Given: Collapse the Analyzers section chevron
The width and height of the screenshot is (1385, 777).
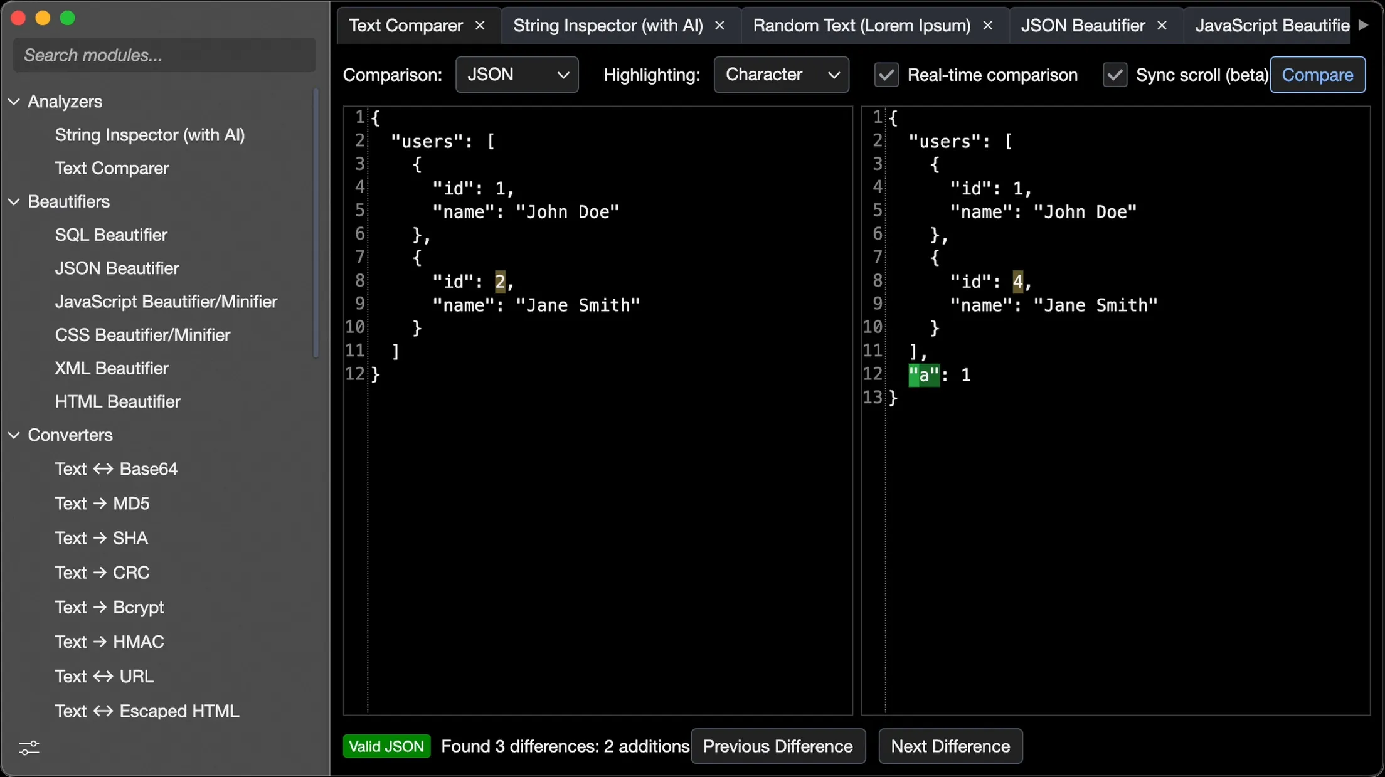Looking at the screenshot, I should tap(14, 102).
